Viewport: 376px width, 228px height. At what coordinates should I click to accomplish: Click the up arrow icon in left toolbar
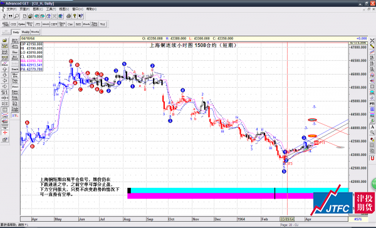(5, 70)
